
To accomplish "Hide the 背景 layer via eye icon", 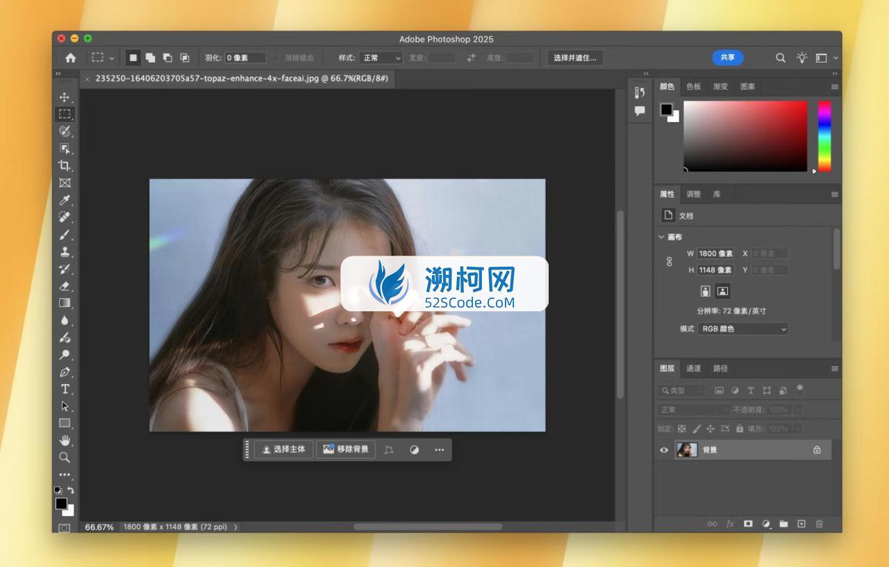I will (x=664, y=450).
